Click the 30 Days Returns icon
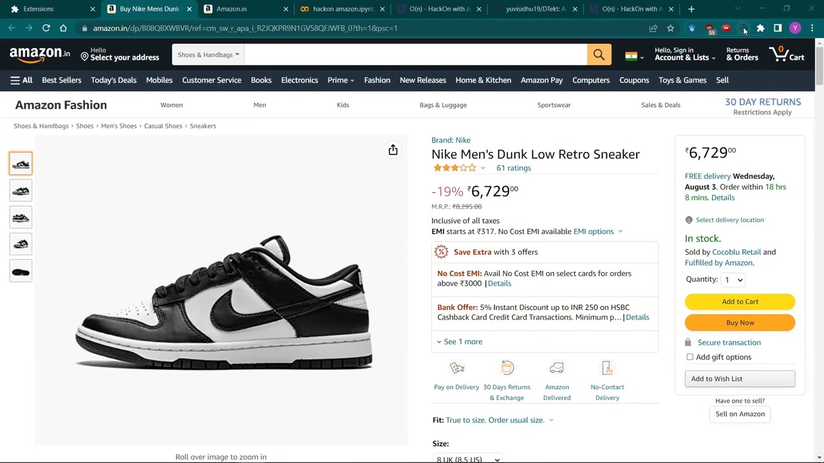The width and height of the screenshot is (824, 463). coord(507,368)
